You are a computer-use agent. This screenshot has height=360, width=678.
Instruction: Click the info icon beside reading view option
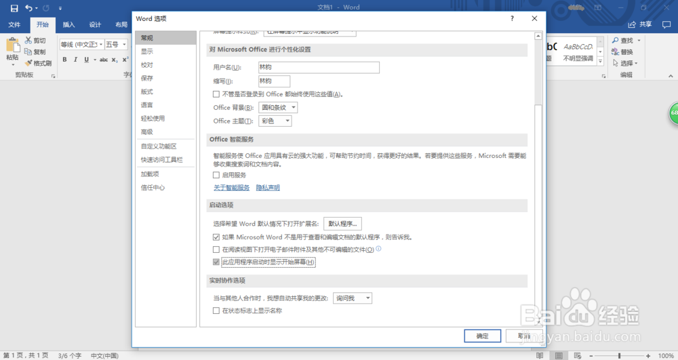point(378,249)
